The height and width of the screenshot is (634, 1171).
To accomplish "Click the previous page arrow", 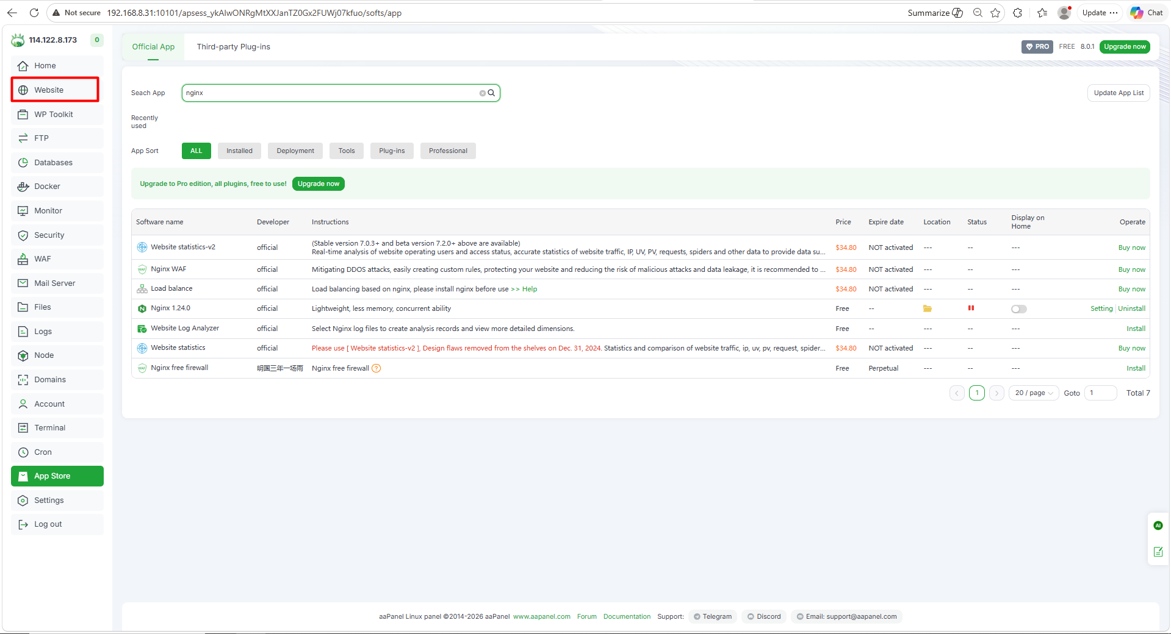I will tap(957, 393).
